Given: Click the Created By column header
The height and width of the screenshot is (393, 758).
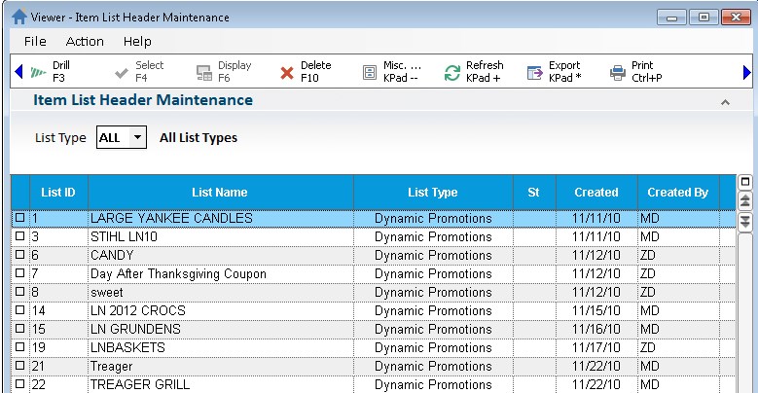Looking at the screenshot, I should tap(677, 193).
